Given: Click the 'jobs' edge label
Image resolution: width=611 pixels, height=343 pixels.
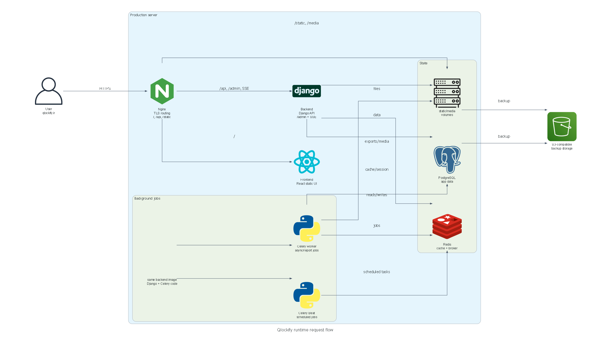Looking at the screenshot, I should (377, 225).
